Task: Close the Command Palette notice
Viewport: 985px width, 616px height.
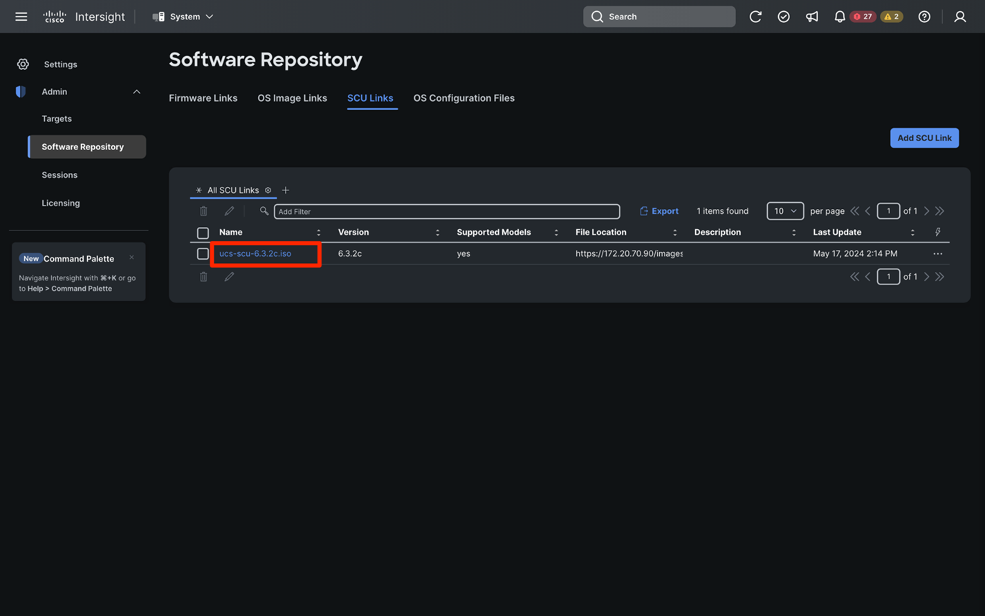Action: (131, 257)
